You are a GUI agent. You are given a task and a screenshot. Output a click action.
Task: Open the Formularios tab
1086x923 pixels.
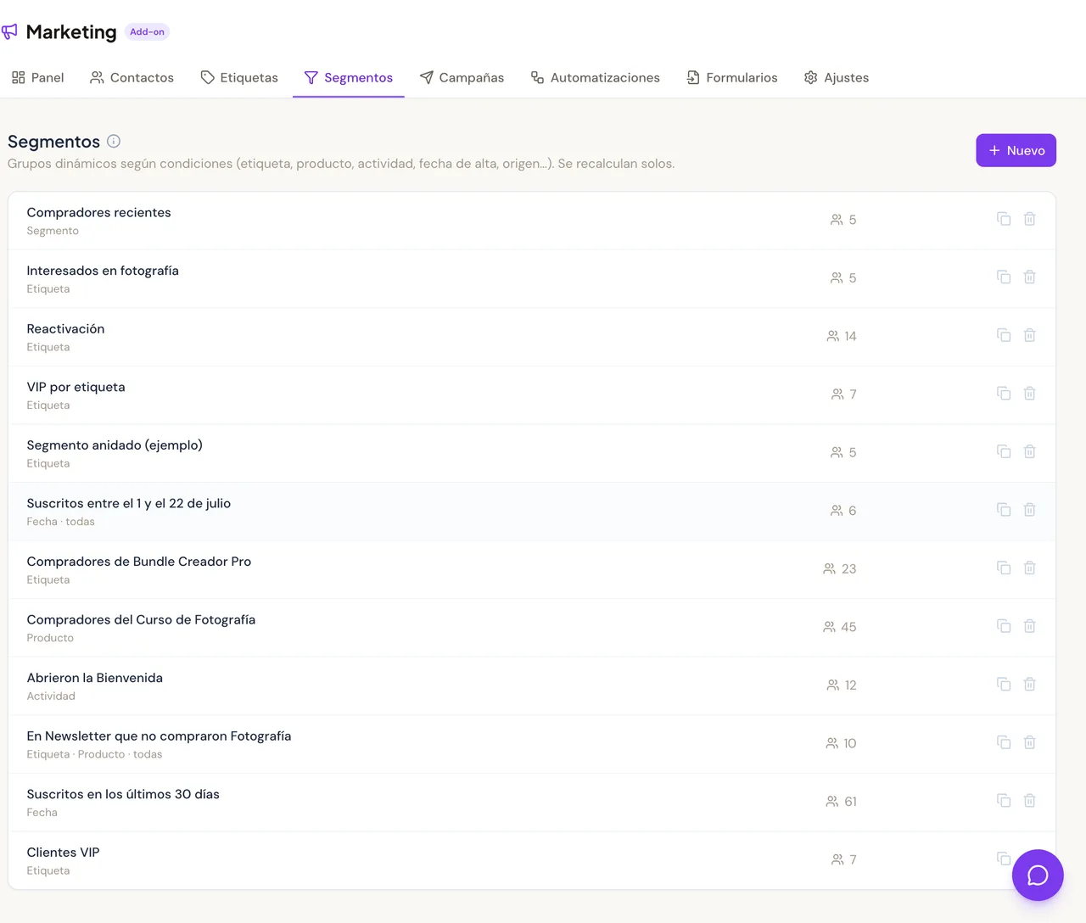[x=732, y=77]
